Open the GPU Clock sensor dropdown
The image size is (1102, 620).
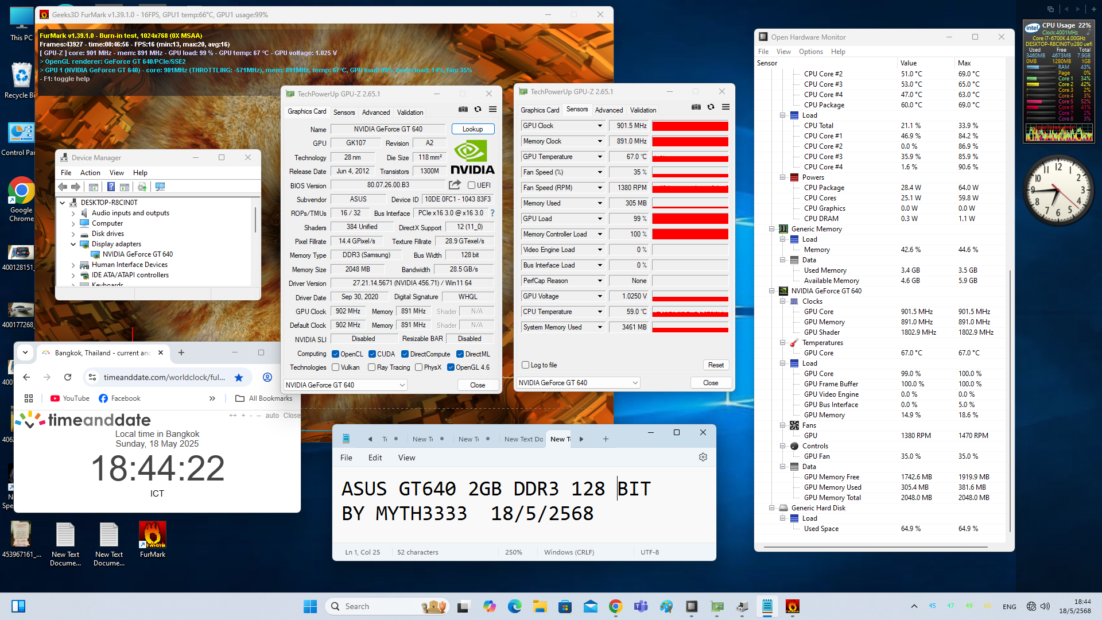coord(600,126)
